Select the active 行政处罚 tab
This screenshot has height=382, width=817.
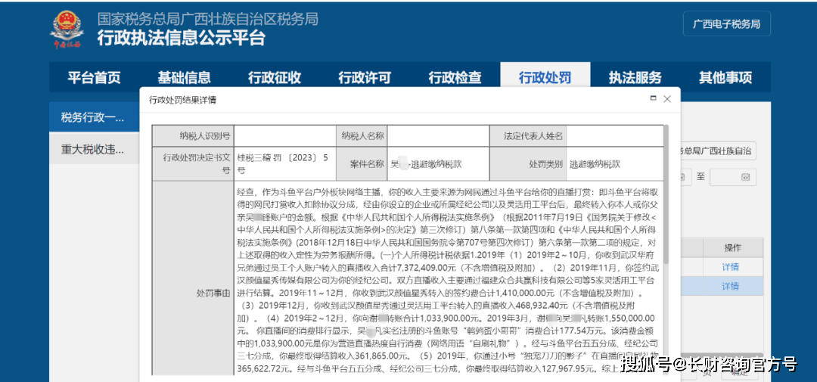[x=545, y=78]
